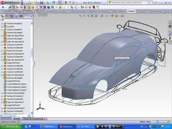Expand Ligne de séparation2 node
This screenshot has width=172, height=129.
click(2, 36)
